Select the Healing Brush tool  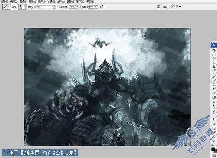(214, 76)
